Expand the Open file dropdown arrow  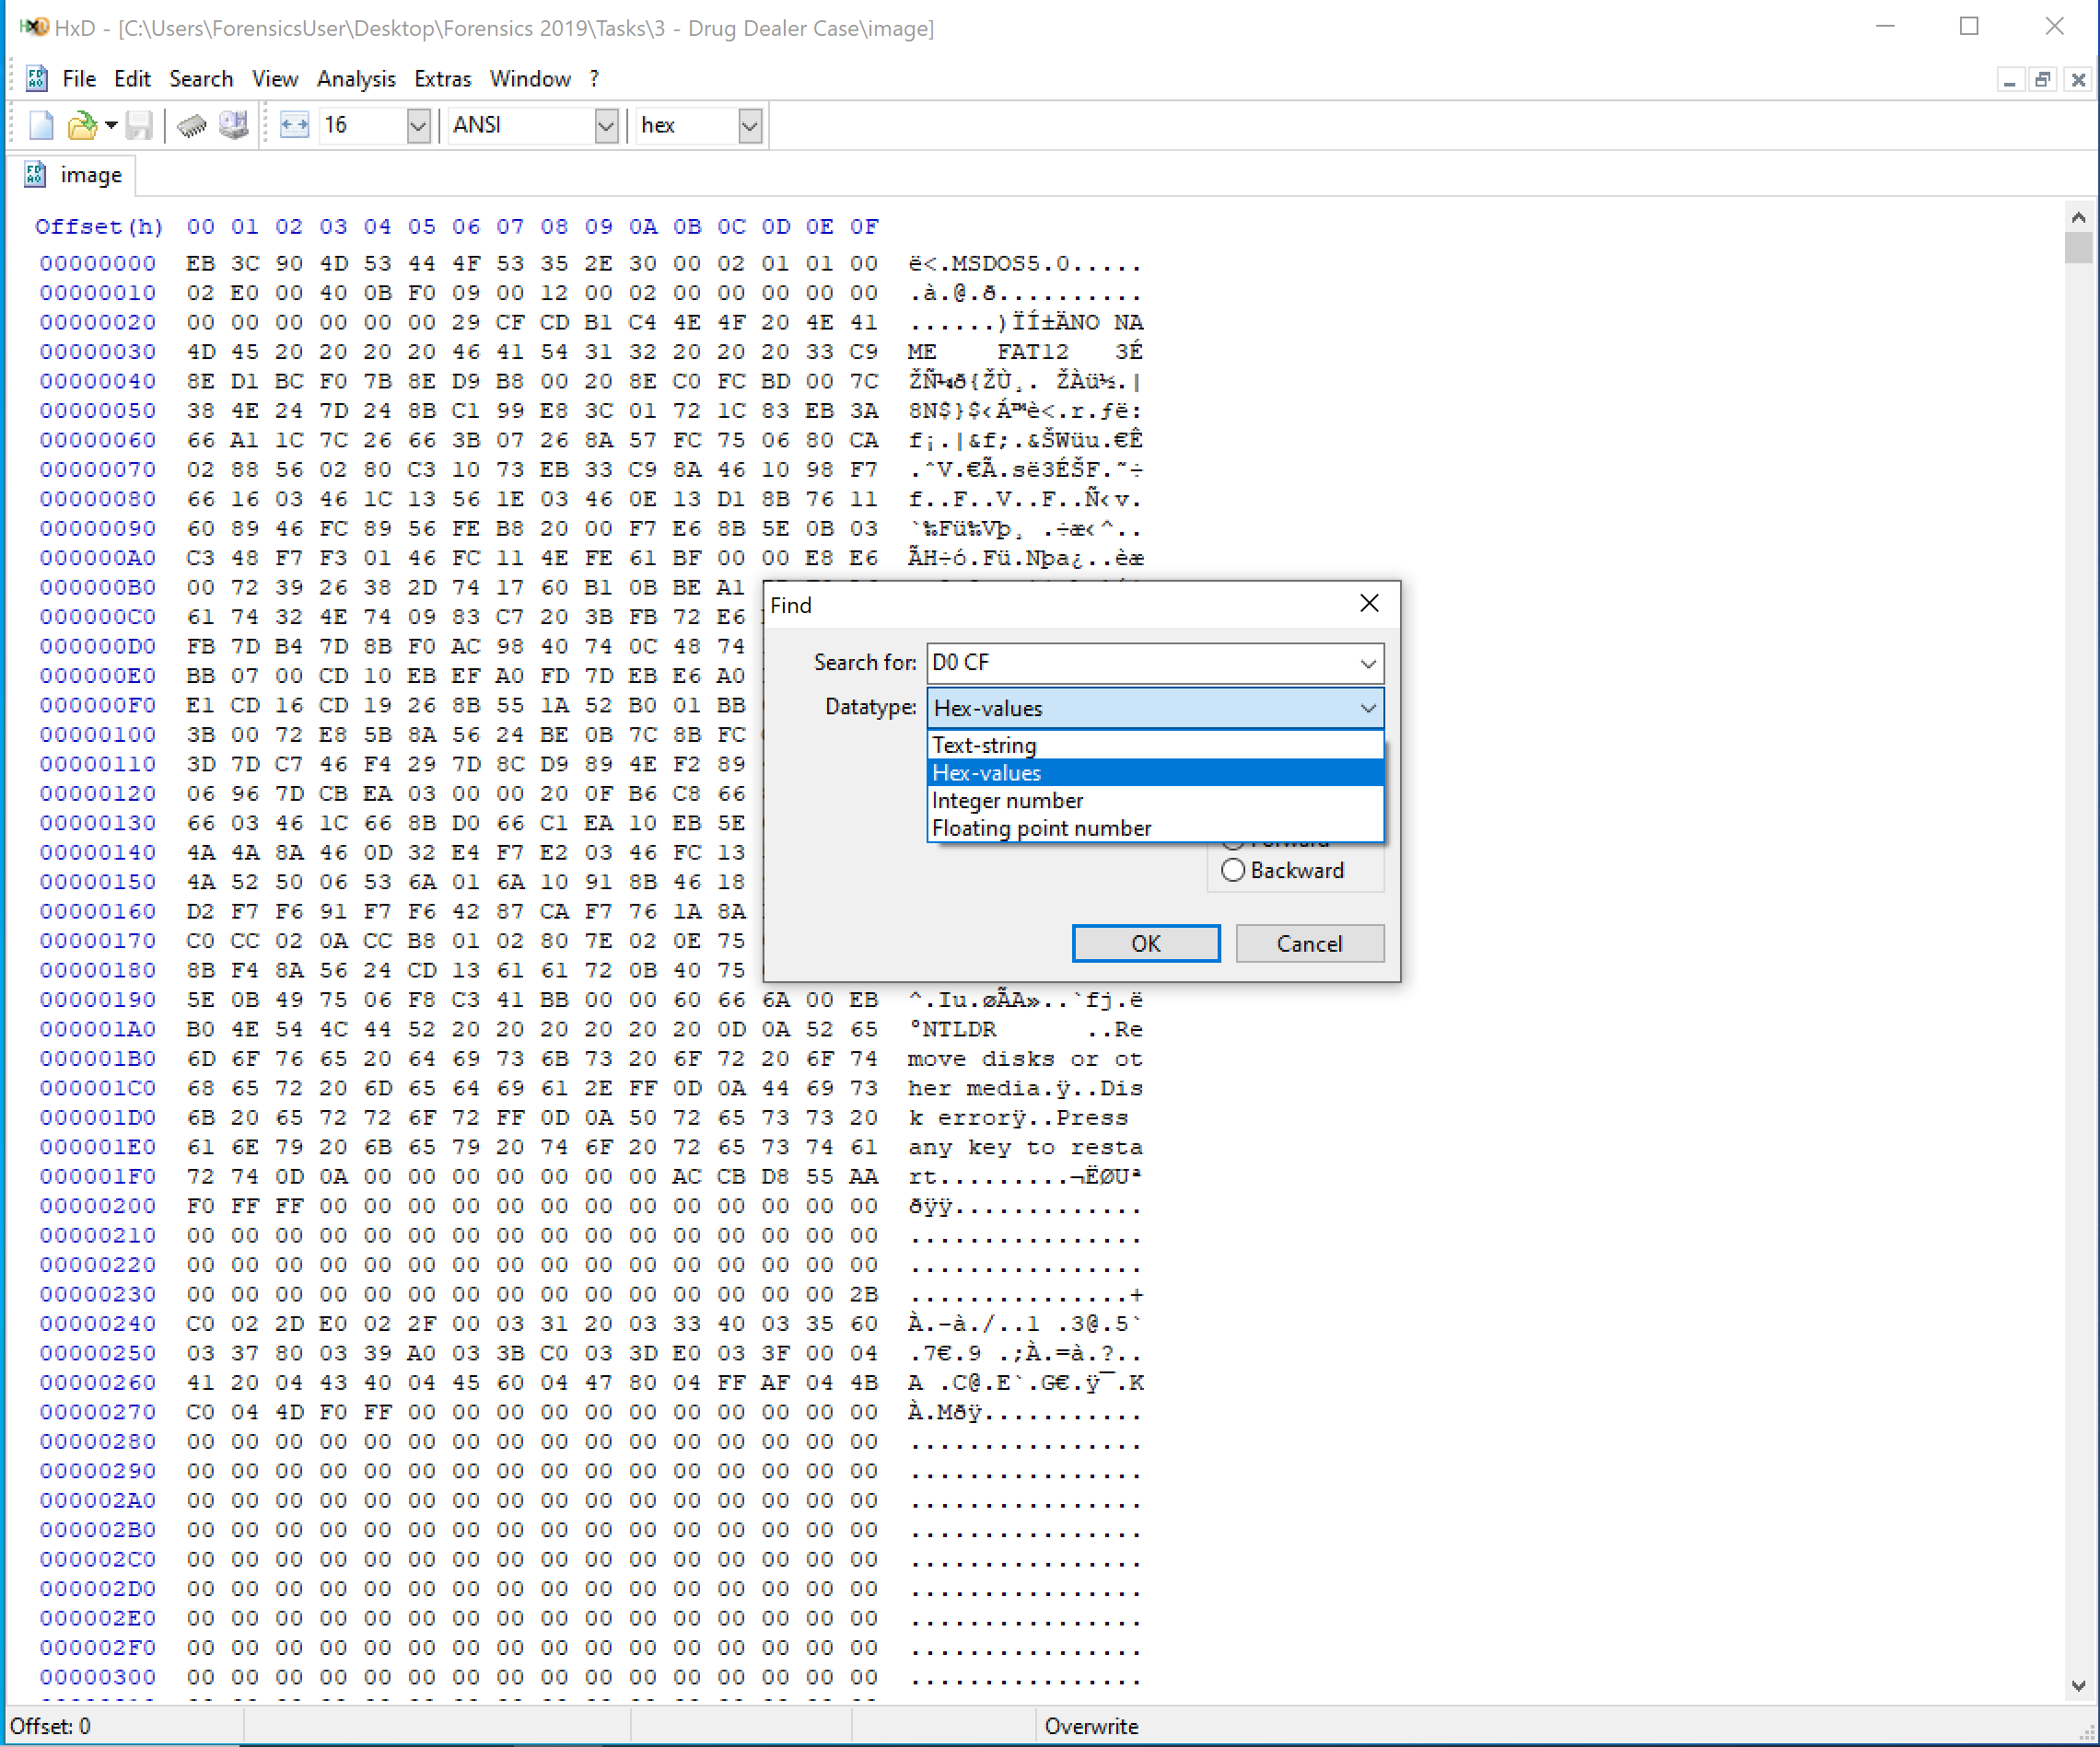tap(111, 125)
